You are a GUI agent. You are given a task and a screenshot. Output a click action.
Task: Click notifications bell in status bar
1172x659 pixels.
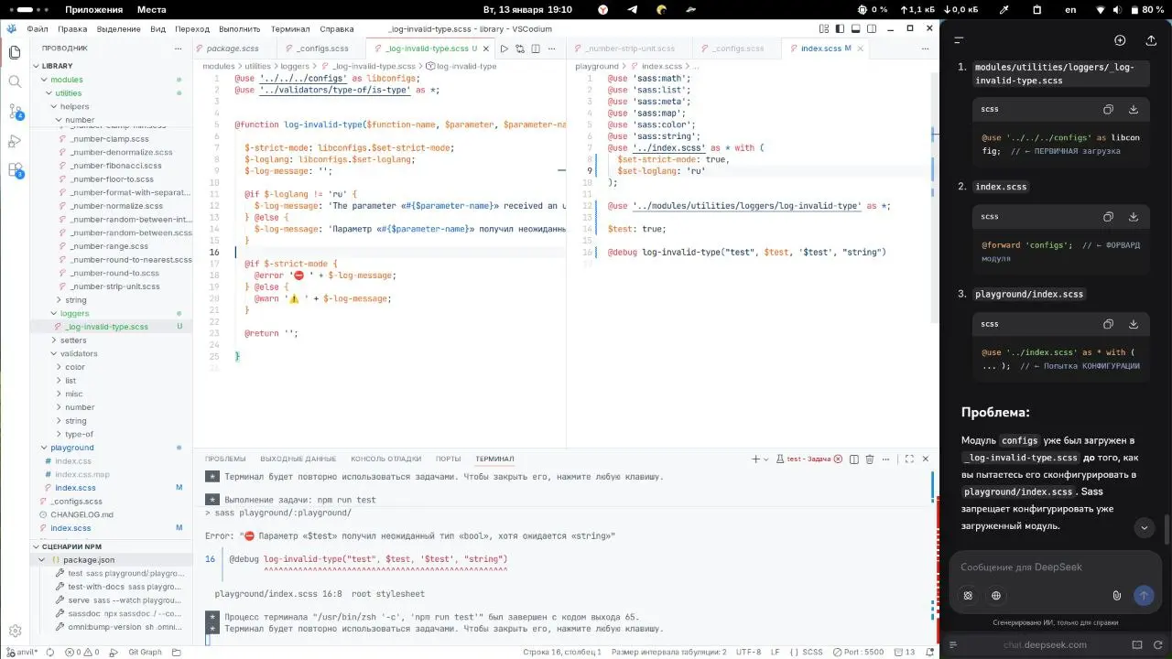point(928,652)
